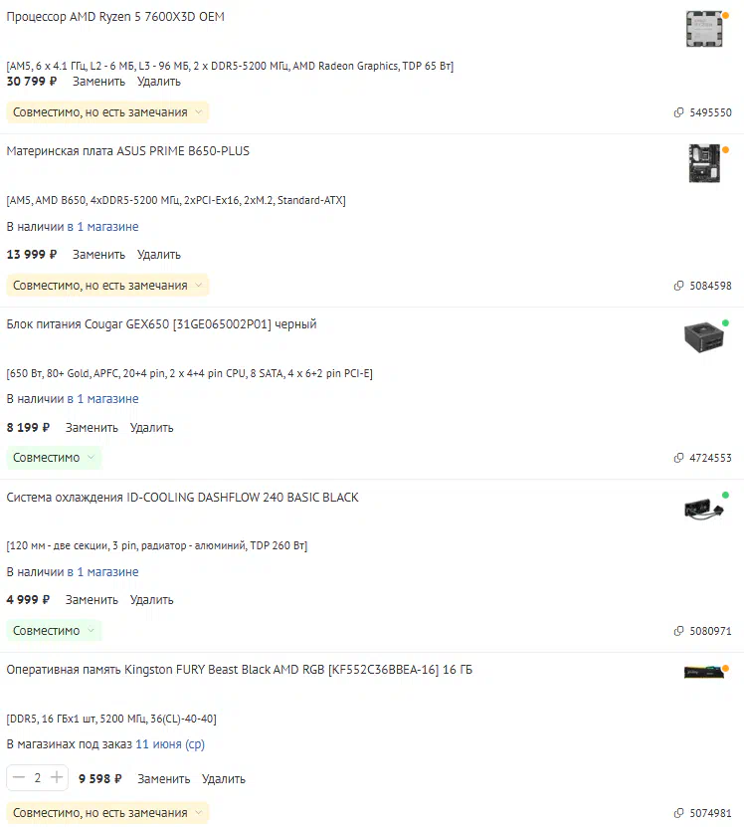Replace the AMD Ryzen processor
The image size is (744, 827).
click(x=98, y=82)
